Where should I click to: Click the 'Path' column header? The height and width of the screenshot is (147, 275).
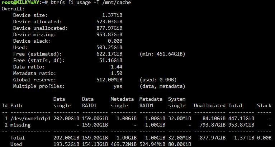(x=16, y=106)
